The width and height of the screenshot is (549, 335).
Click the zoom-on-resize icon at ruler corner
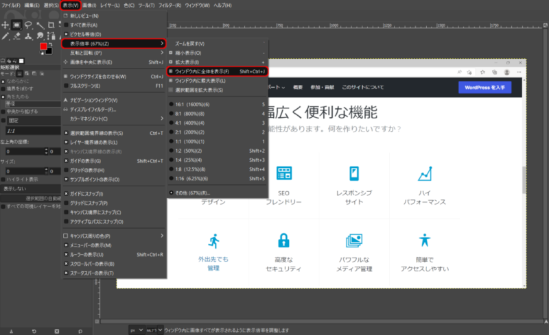point(545,25)
